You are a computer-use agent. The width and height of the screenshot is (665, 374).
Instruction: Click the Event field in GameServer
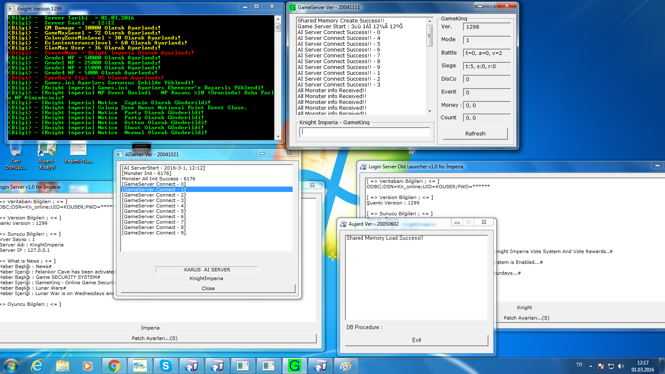[x=487, y=92]
